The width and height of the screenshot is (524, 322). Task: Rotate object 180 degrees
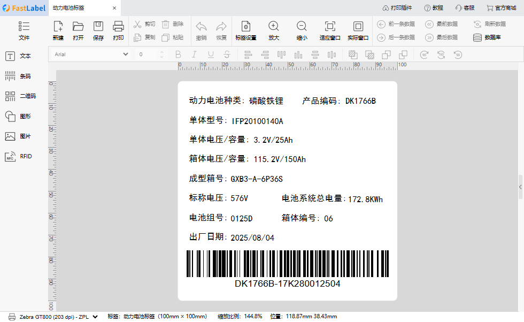(441, 55)
